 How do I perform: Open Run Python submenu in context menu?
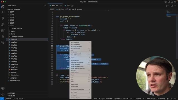80,92
